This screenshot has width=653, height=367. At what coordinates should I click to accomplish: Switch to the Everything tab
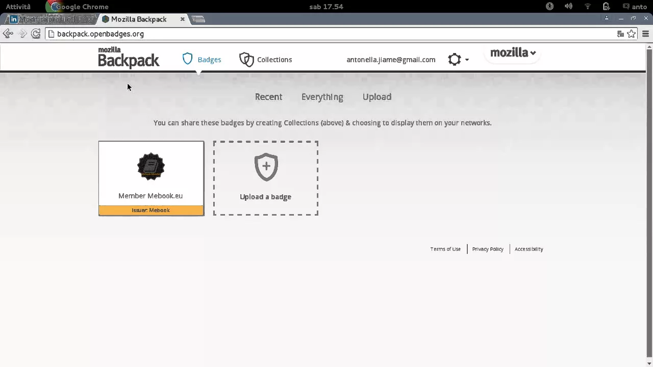click(x=322, y=97)
